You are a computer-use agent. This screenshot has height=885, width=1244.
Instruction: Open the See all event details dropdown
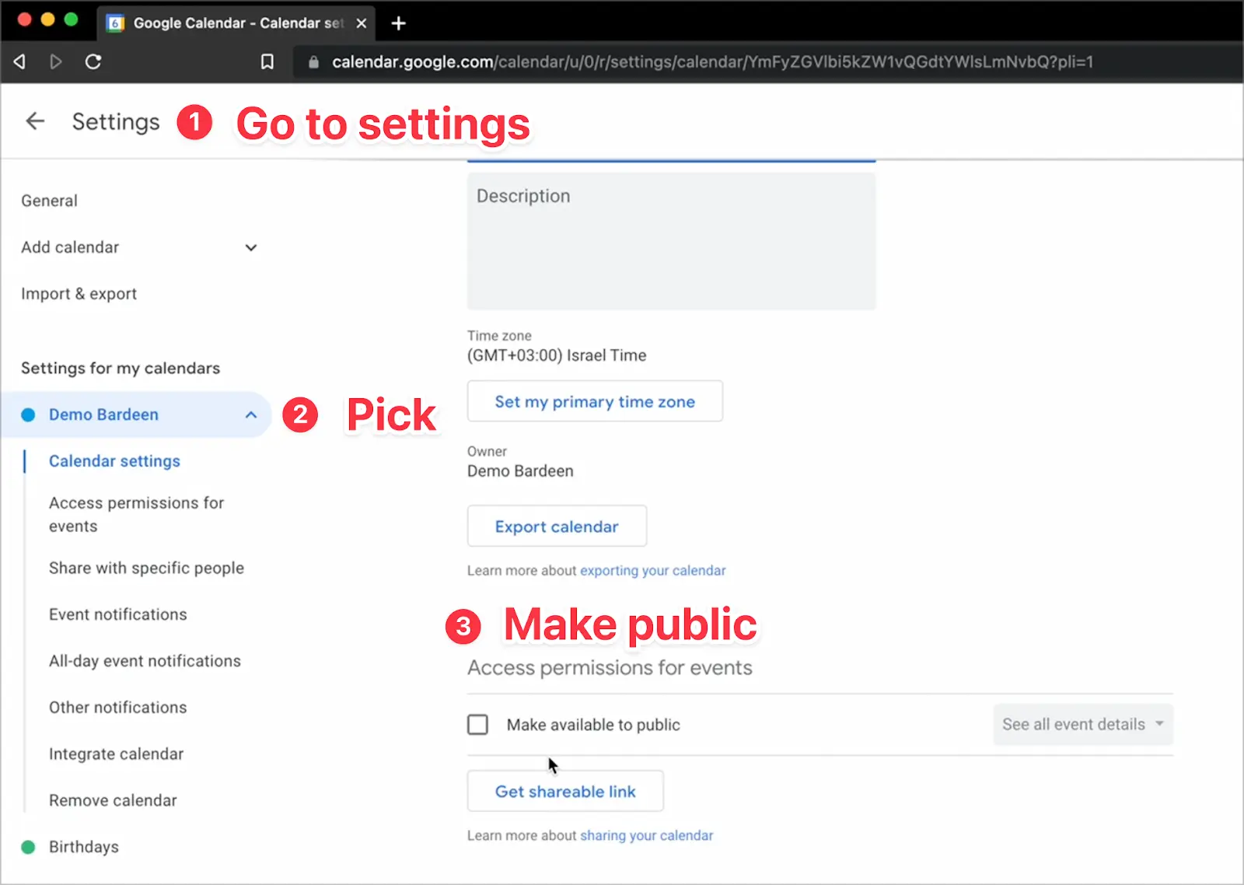[x=1082, y=724]
